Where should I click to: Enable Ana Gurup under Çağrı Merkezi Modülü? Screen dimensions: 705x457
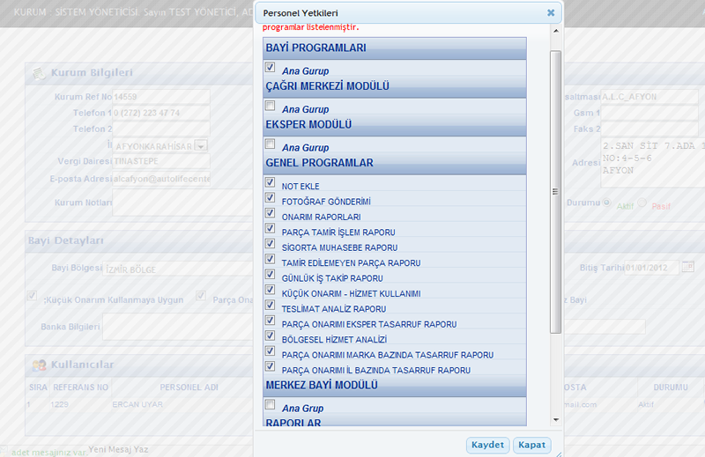click(x=271, y=106)
